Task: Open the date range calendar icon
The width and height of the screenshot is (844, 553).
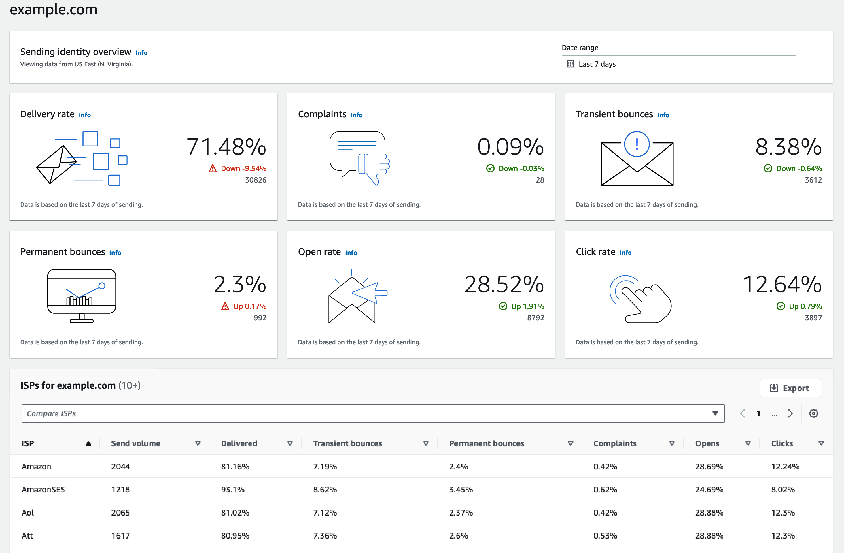Action: pos(571,64)
